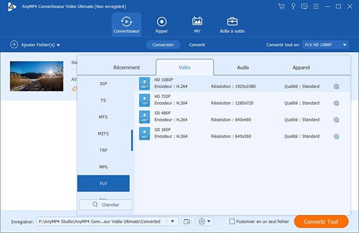
Task: Expand the output path dropdown arrow
Action: coord(172,221)
